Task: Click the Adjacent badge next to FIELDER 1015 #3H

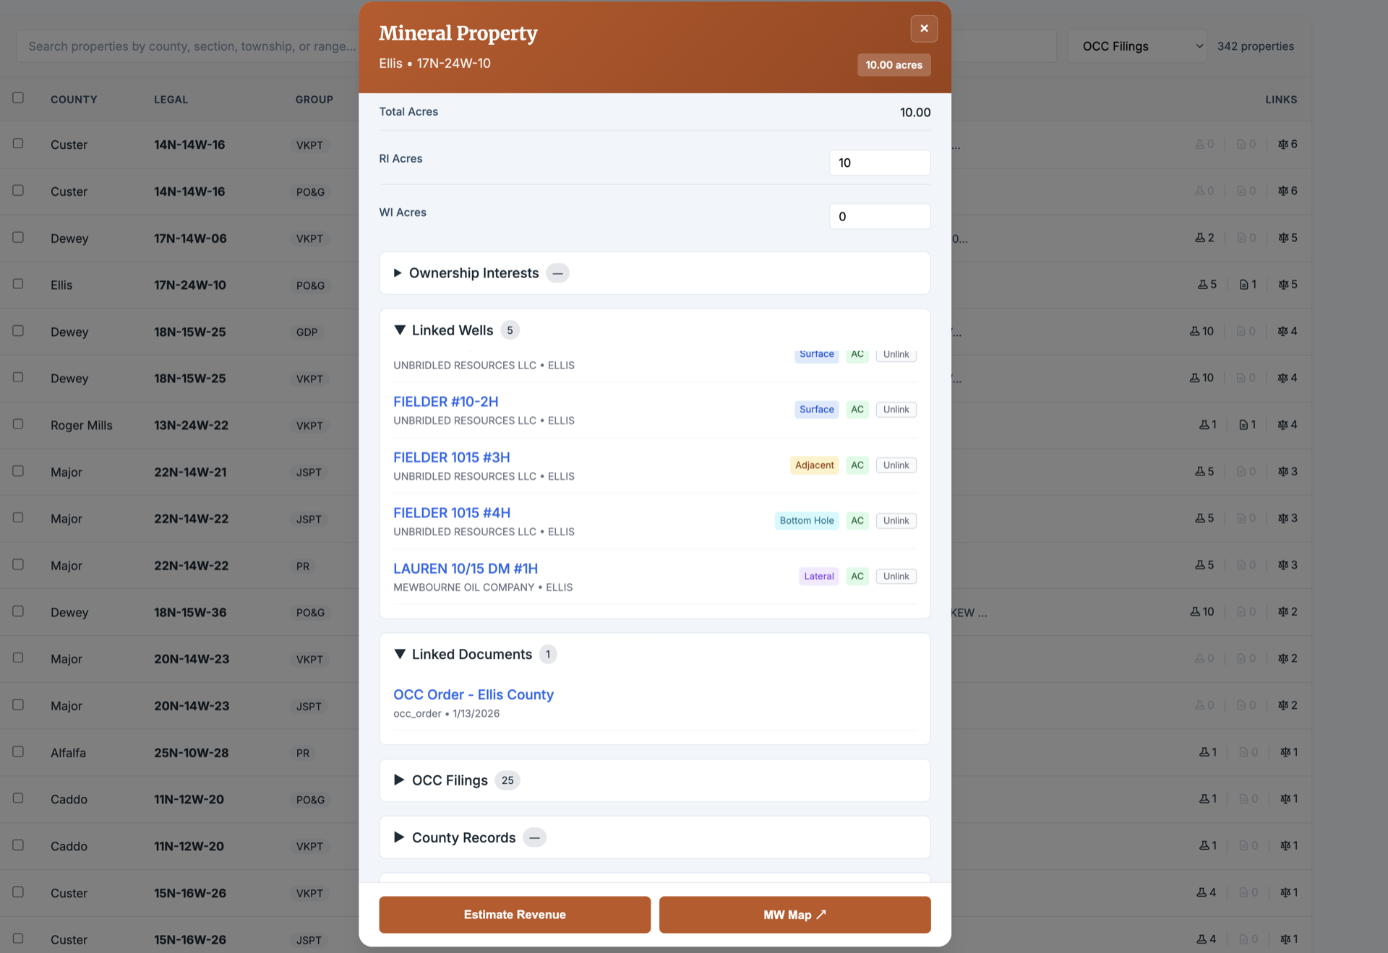Action: point(814,465)
